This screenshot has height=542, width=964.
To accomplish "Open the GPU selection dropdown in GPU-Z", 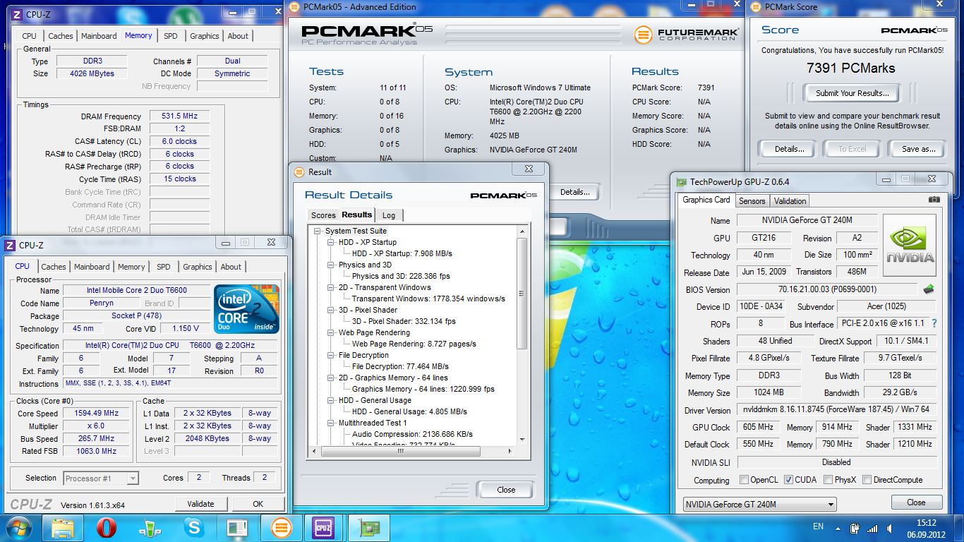I will [760, 504].
